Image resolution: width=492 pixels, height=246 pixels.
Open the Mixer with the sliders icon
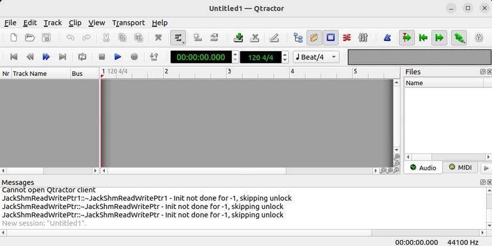363,38
